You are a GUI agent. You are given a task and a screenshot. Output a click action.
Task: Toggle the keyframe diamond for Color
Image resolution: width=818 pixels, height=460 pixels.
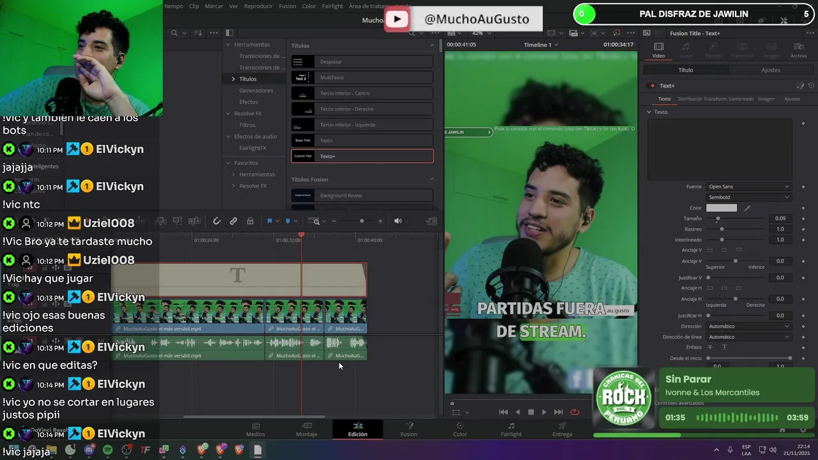pos(803,208)
